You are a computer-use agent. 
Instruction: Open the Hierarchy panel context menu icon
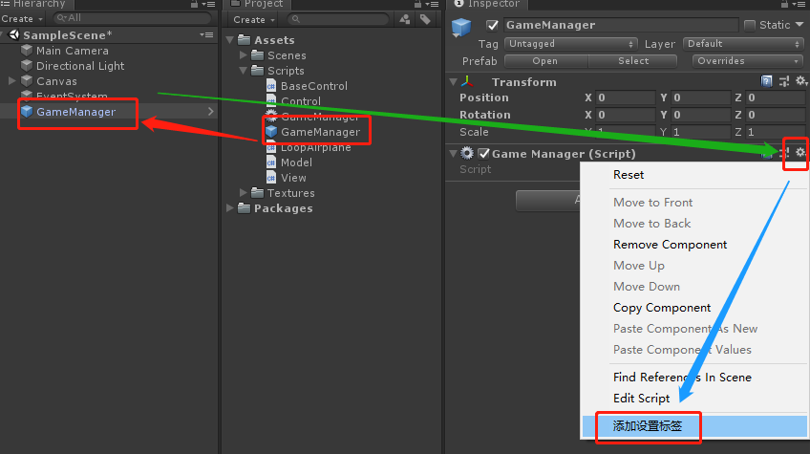coord(208,4)
